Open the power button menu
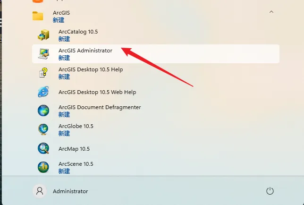 270,191
